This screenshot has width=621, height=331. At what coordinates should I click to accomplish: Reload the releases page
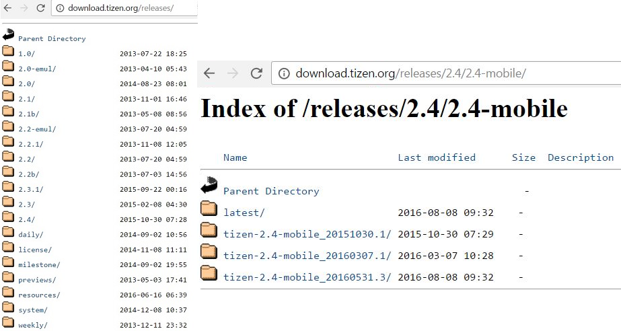(x=40, y=8)
